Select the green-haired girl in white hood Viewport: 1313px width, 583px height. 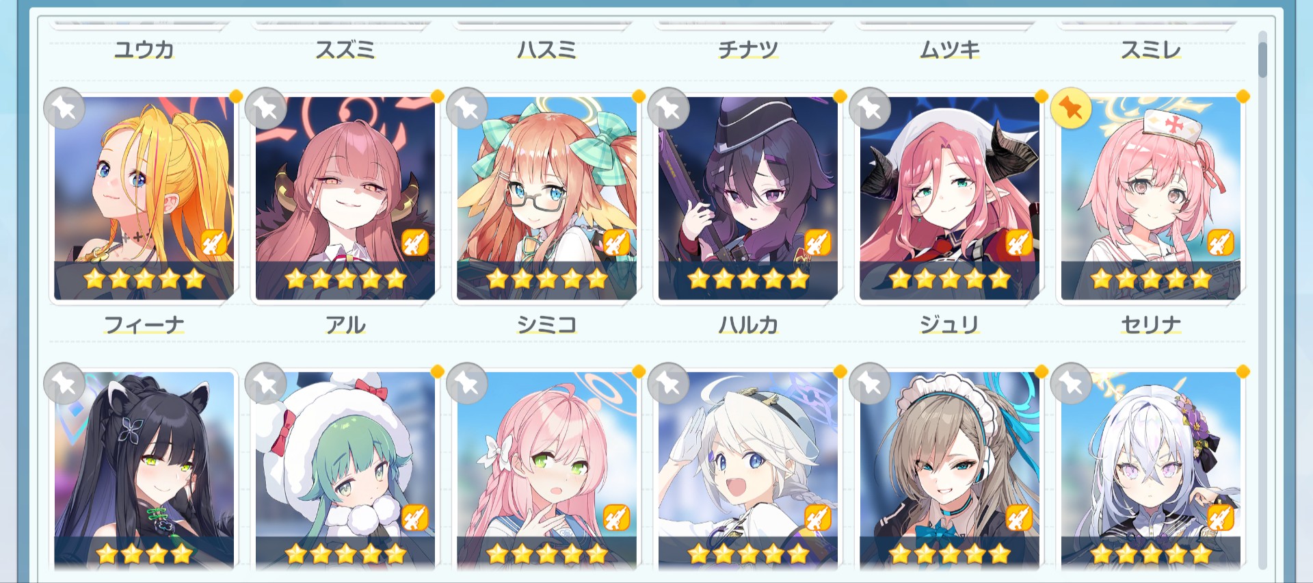coord(345,471)
